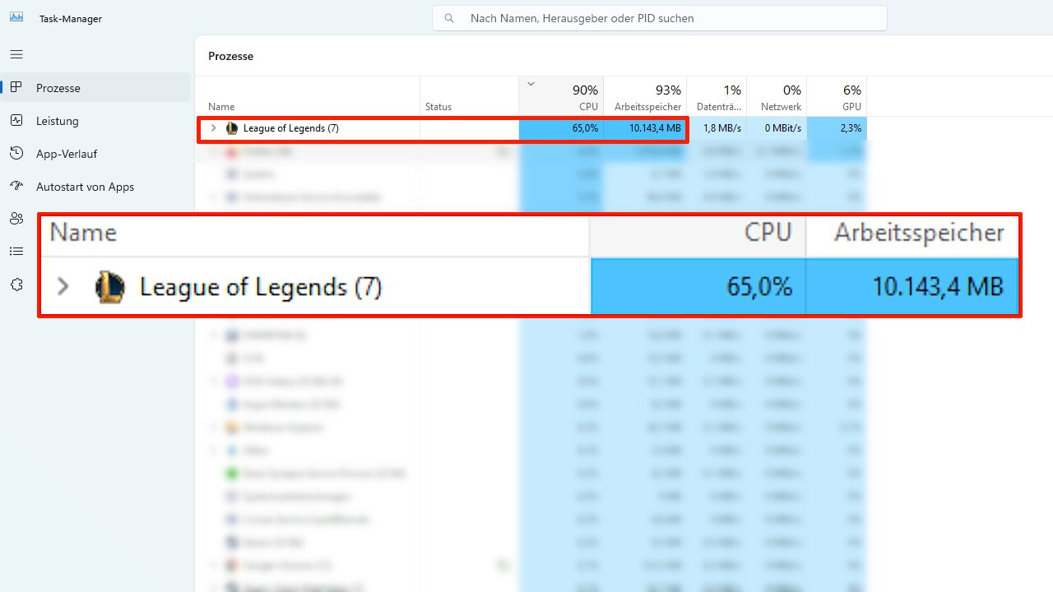Click the sort chevron above the CPU column

point(531,84)
